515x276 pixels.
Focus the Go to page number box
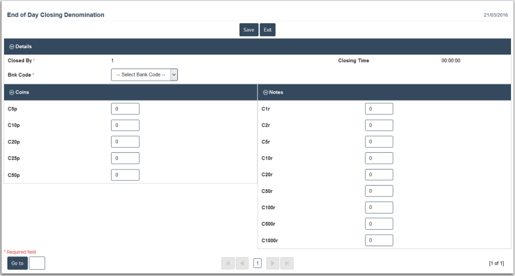[x=37, y=263]
